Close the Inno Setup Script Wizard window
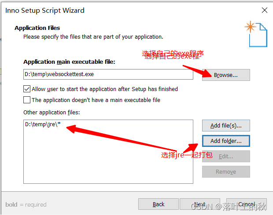 pyautogui.click(x=265, y=10)
